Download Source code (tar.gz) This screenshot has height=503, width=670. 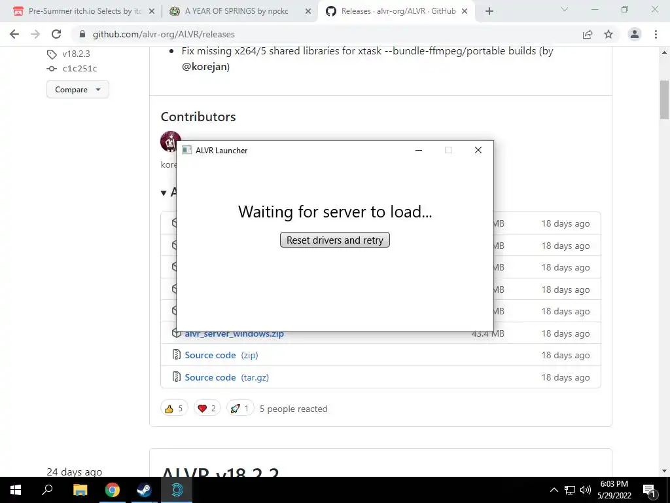226,377
